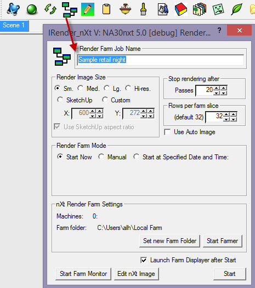The image size is (255, 288).
Task: Click the paint bucket material icon
Action: pyautogui.click(x=163, y=9)
